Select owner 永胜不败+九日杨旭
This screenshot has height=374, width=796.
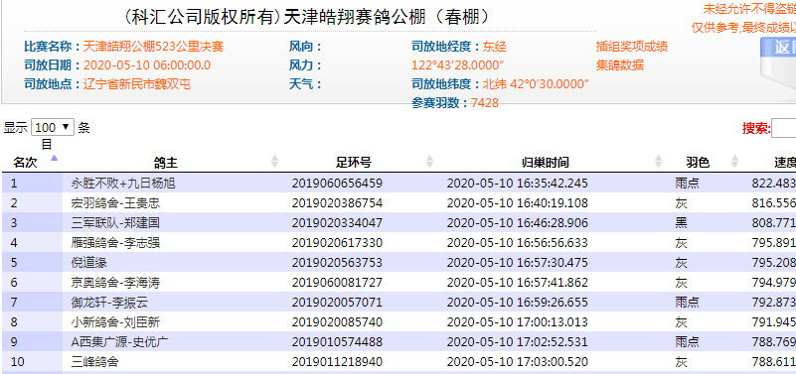pyautogui.click(x=123, y=183)
